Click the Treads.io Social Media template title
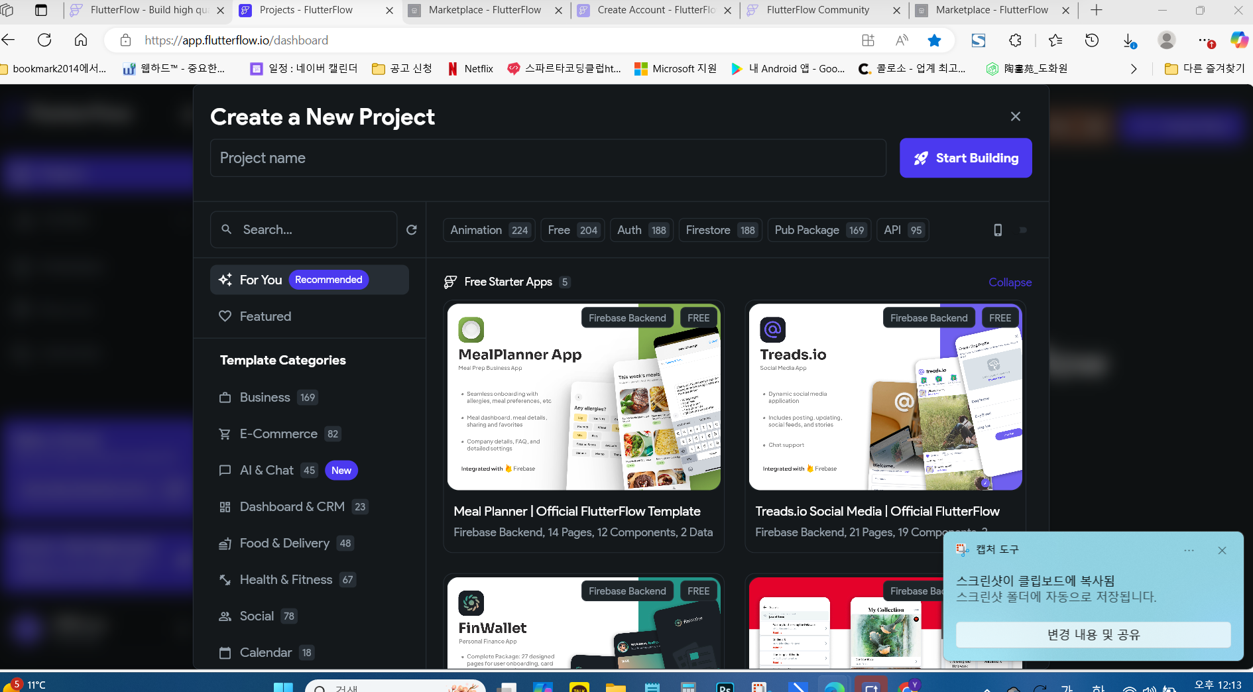The image size is (1253, 692). (877, 511)
